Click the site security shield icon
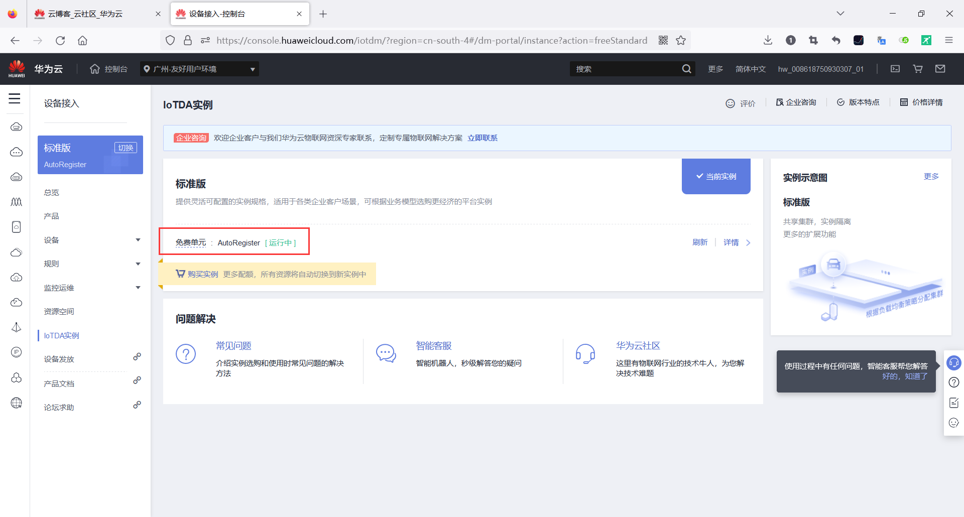This screenshot has width=964, height=517. 170,41
